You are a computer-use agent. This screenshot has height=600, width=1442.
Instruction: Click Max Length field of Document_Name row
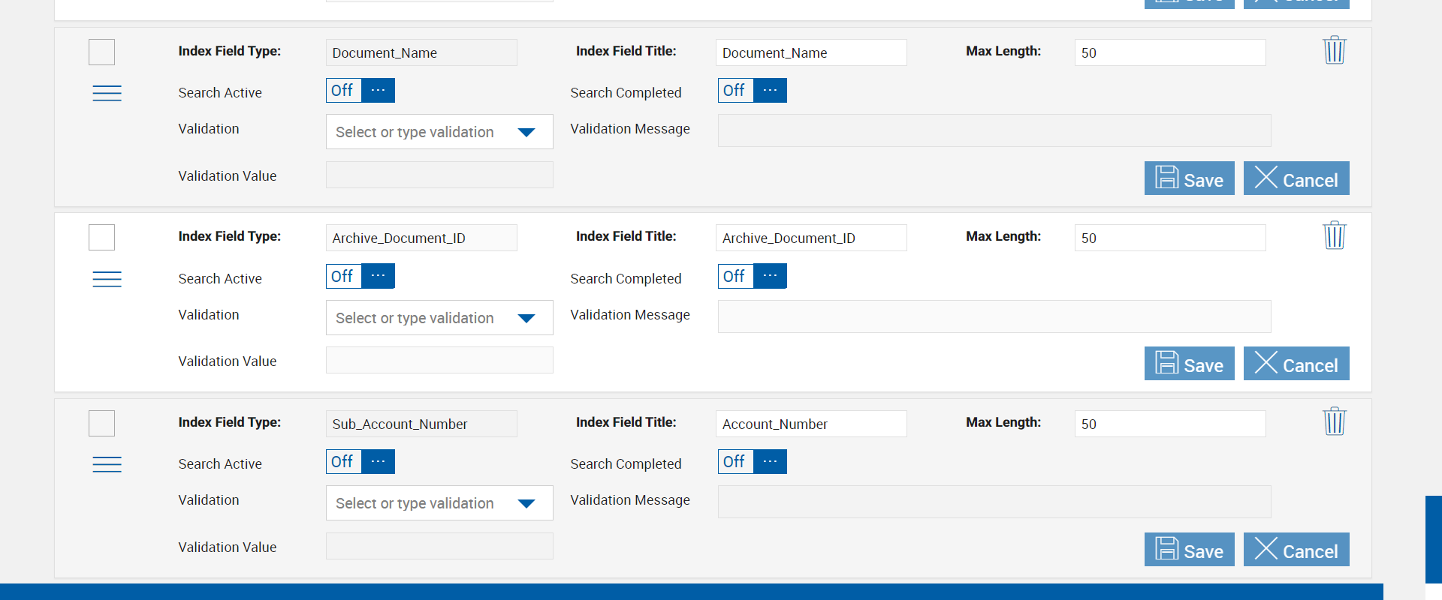(1169, 52)
